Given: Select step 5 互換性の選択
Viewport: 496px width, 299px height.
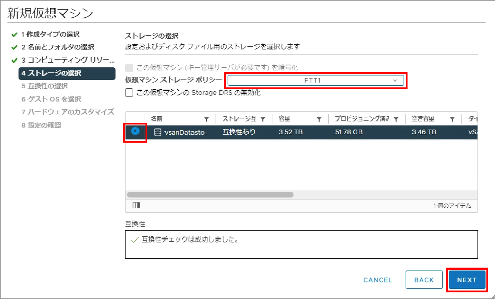Looking at the screenshot, I should pos(45,86).
